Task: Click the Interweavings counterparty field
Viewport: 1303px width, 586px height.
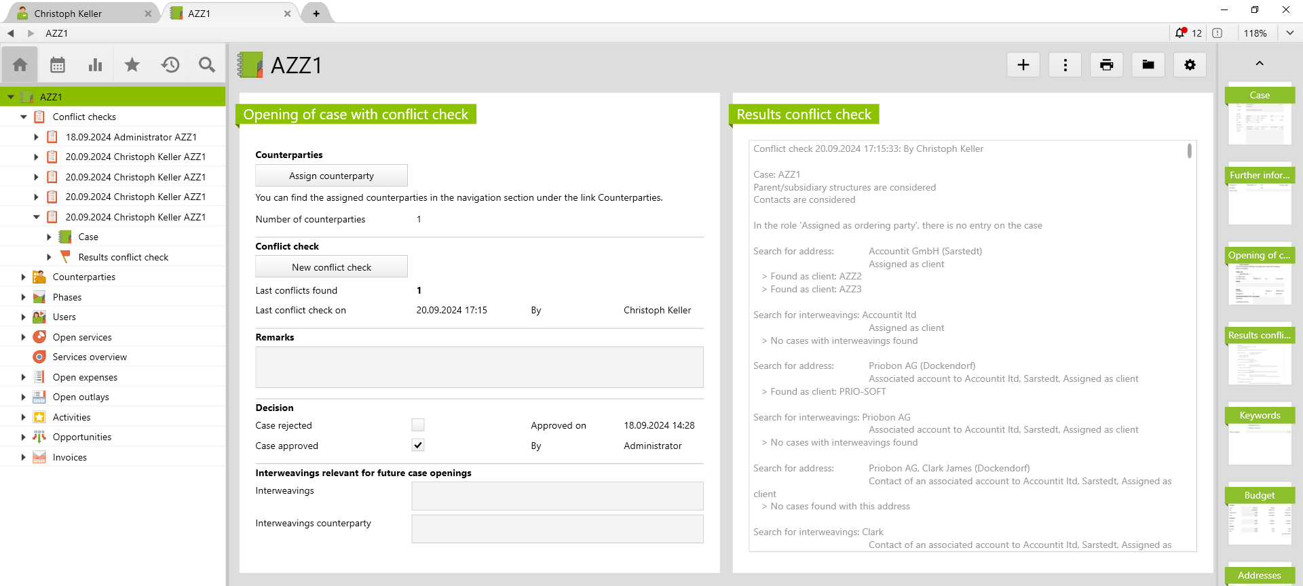Action: click(x=557, y=529)
